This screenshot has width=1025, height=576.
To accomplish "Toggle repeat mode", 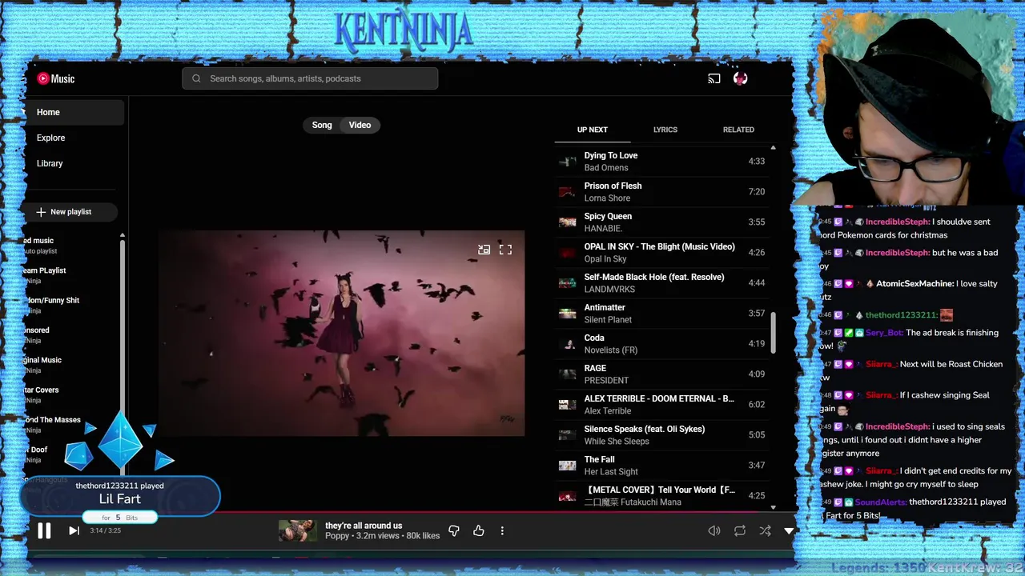I will click(740, 530).
